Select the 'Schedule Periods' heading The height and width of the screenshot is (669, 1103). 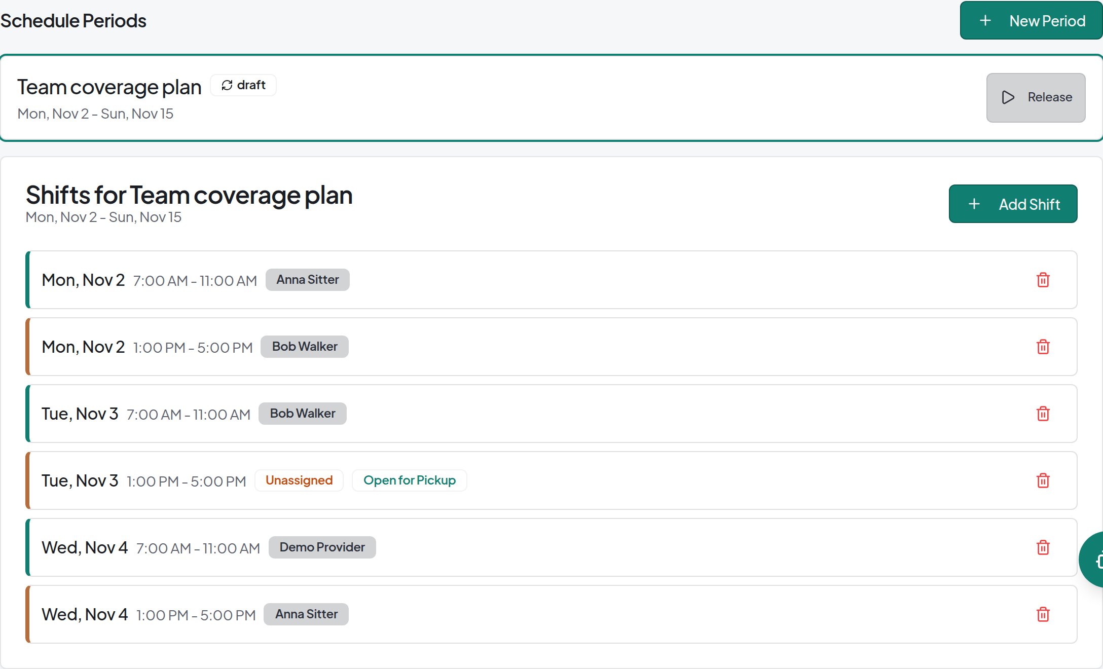coord(73,21)
